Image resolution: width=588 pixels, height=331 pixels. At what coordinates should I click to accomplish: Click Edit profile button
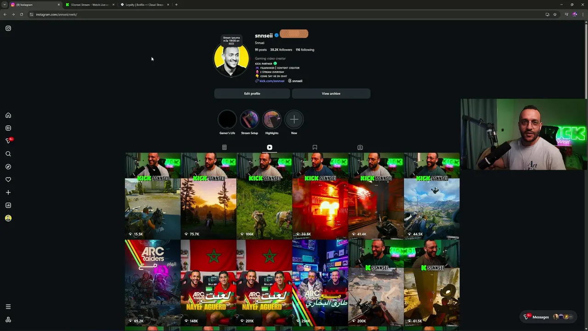tap(252, 94)
